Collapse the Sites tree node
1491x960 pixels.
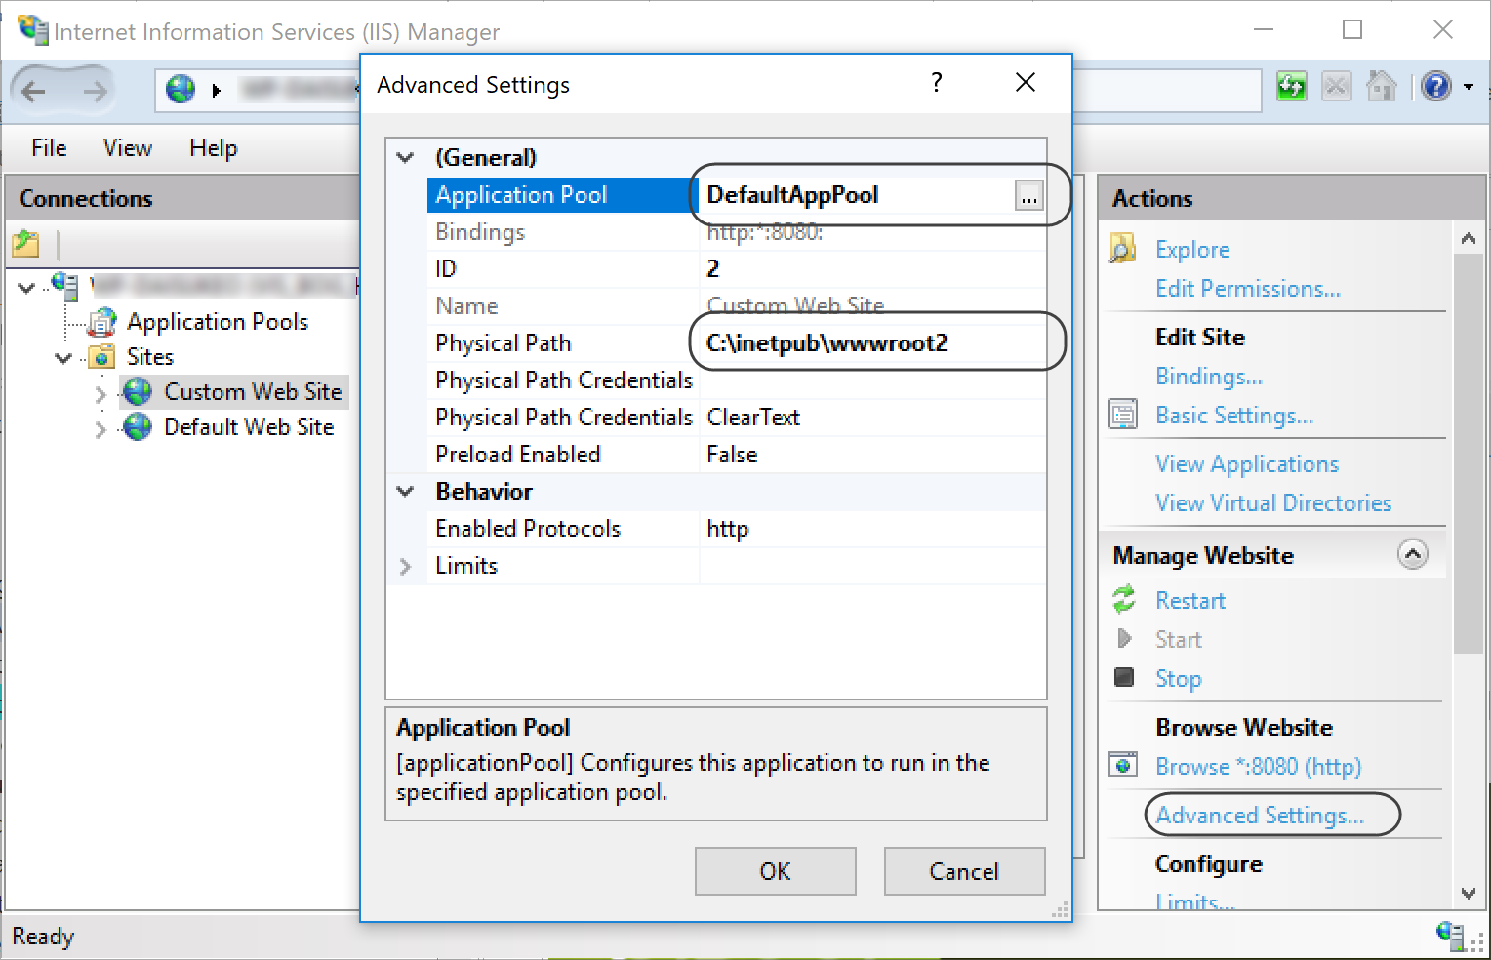click(63, 358)
